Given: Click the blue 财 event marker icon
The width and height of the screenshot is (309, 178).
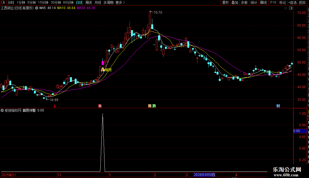Looking at the screenshot, I should point(278,106).
